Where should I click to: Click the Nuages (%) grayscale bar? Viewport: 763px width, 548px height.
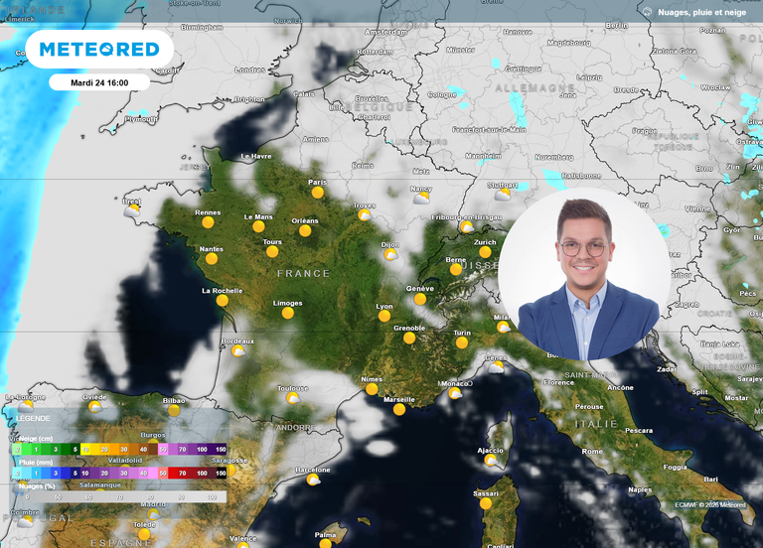pyautogui.click(x=118, y=496)
